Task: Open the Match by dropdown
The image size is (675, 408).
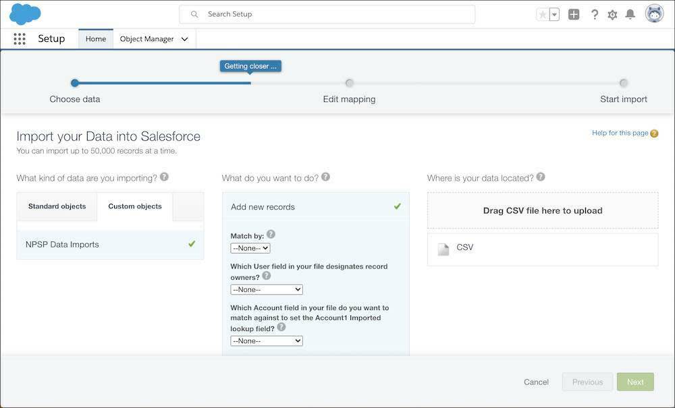Action: 250,248
